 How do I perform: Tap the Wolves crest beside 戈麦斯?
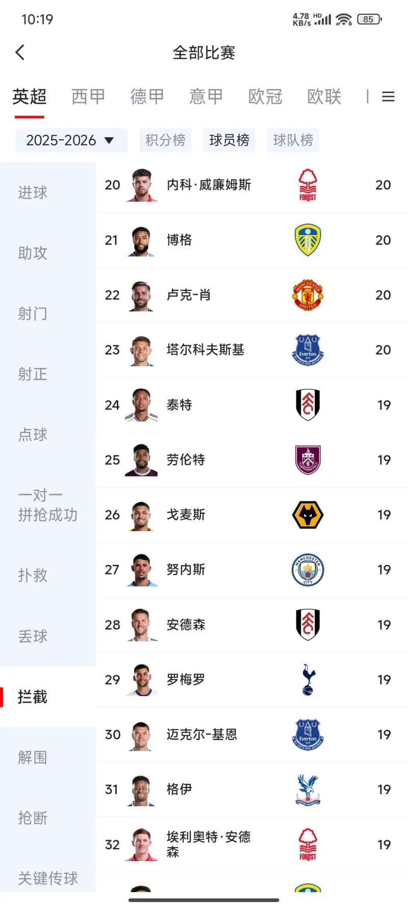pos(308,515)
